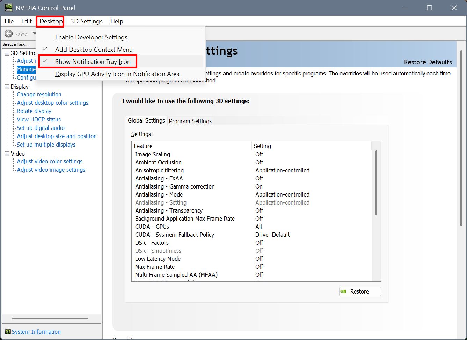Screen dimensions: 467x340
Task: Choose Enable Developer Settings from the menu
Action: [121, 37]
